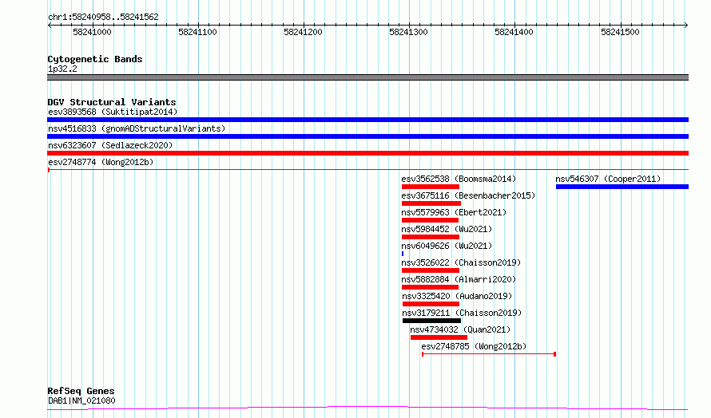Click the 58241300 ruler position
This screenshot has width=711, height=418.
[408, 32]
